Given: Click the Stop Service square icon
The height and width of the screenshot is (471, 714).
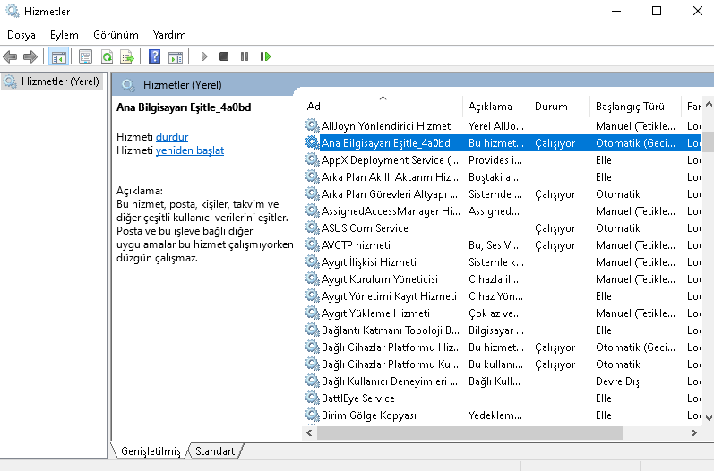Looking at the screenshot, I should pos(224,56).
